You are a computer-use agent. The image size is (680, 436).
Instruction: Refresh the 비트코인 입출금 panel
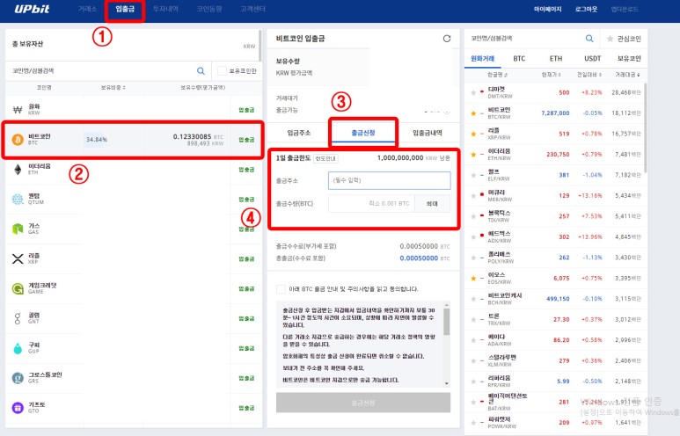447,39
